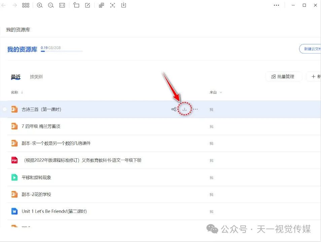The image size is (321, 242).
Task: Click the fullscreen capture icon on toolbar
Action: coord(112,5)
